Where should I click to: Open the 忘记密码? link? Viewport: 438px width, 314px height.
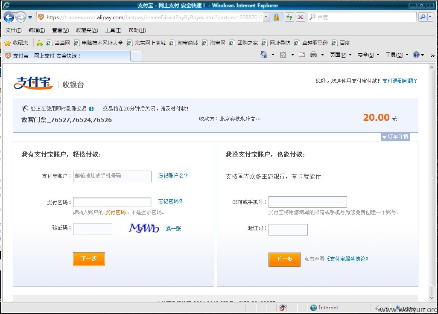(x=170, y=201)
